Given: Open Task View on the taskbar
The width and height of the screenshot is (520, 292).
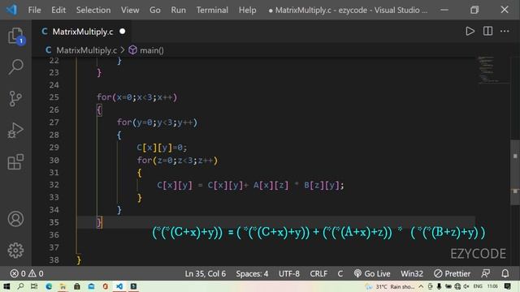Looking at the screenshot, I should point(34,286).
